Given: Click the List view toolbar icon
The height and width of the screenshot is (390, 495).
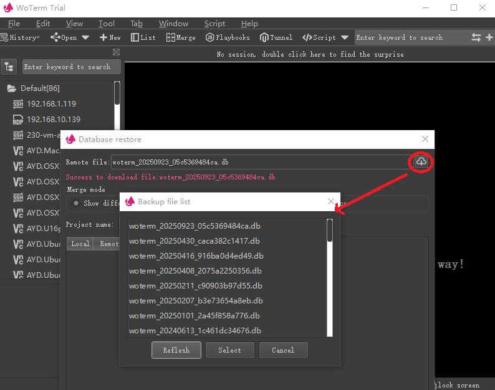Looking at the screenshot, I should pyautogui.click(x=143, y=37).
